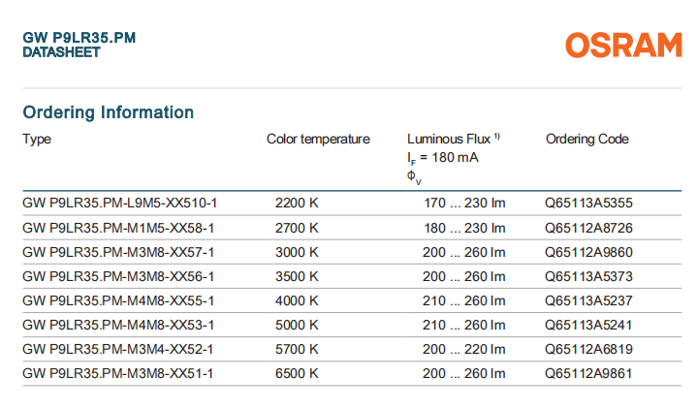Click the Type column header
The height and width of the screenshot is (409, 697).
pyautogui.click(x=37, y=140)
